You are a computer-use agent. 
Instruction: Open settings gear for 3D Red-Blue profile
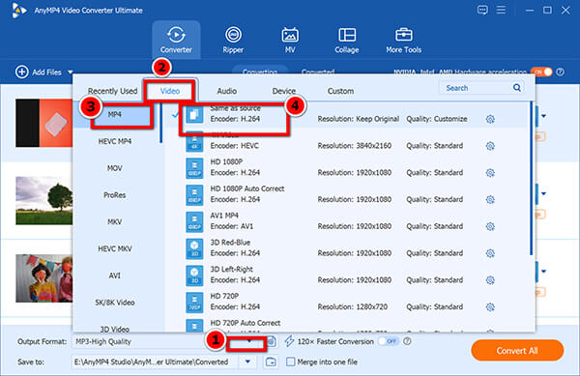point(490,253)
